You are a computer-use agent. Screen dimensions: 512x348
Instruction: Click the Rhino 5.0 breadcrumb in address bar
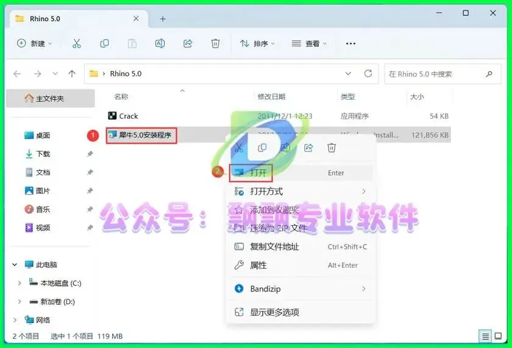126,74
